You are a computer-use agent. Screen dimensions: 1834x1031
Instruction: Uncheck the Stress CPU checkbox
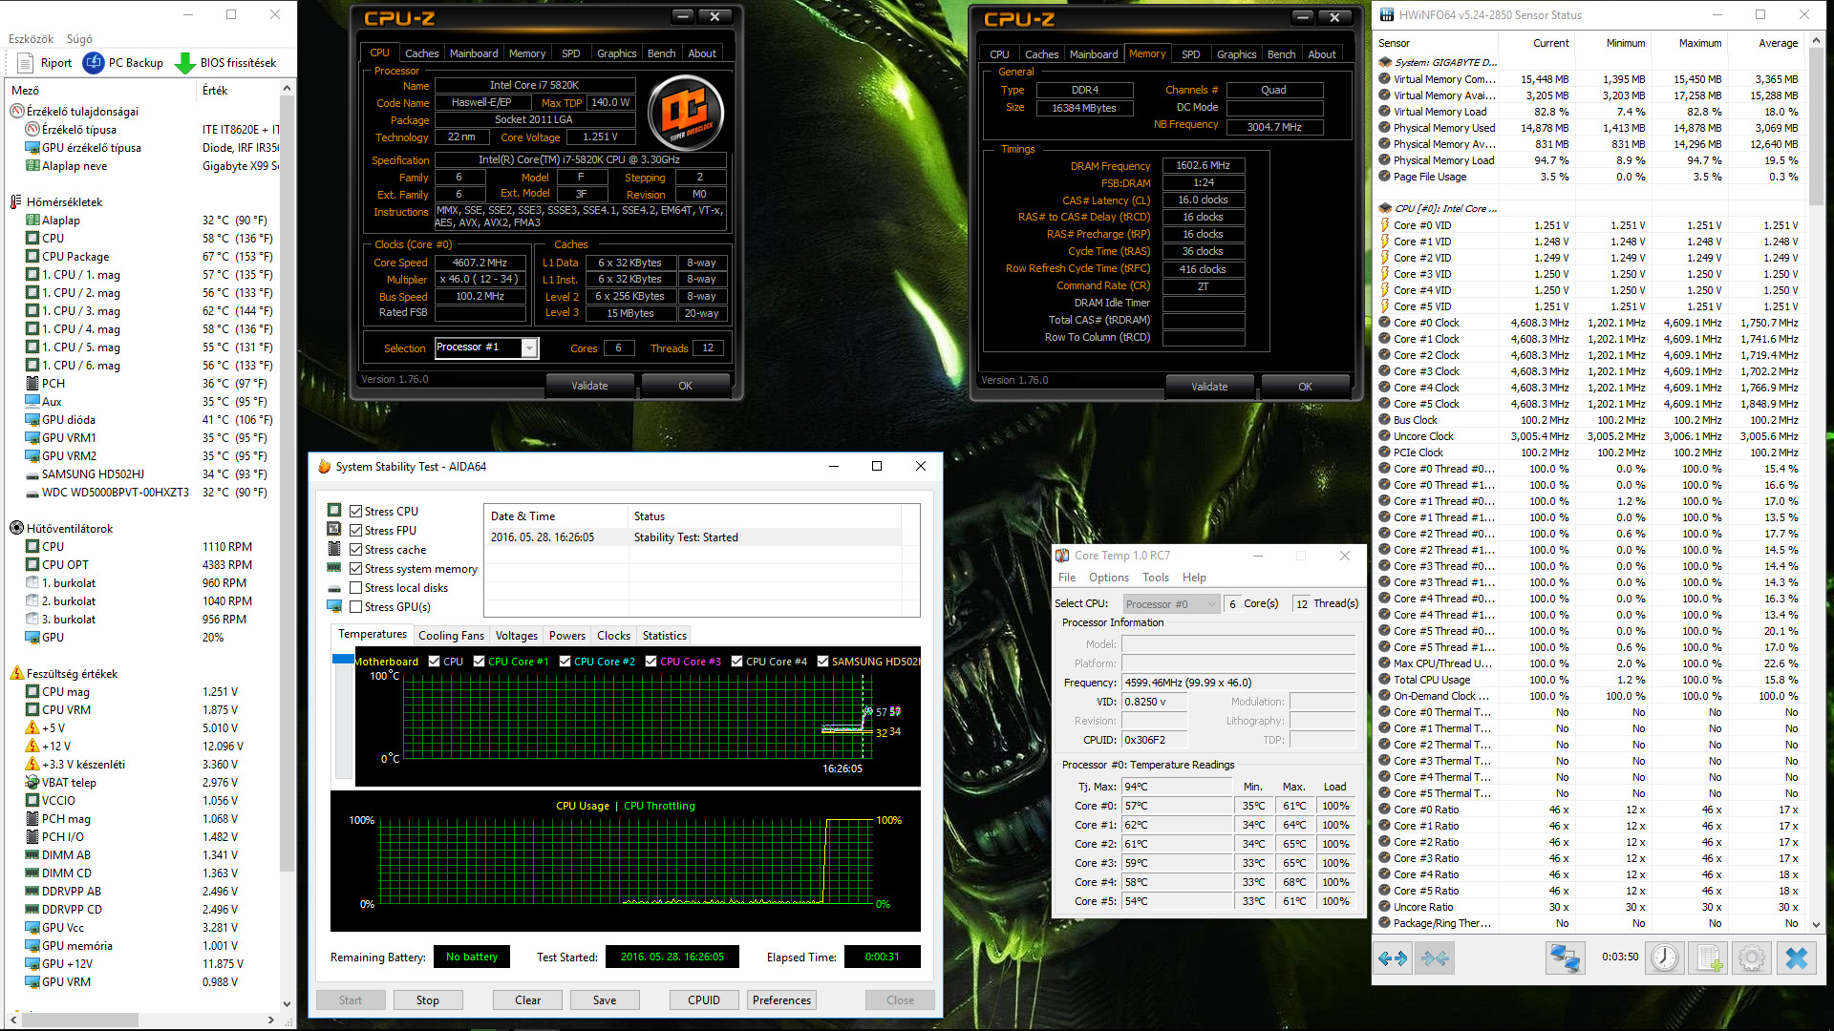tap(356, 511)
